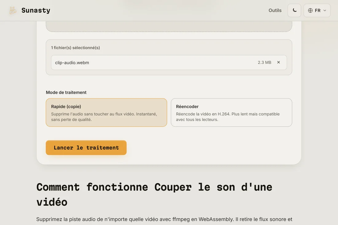Toggle dark mode with the moon icon
The image size is (338, 225).
pos(294,10)
